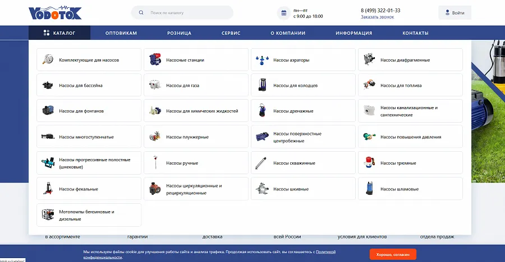
Task: Click the Заказать звонок link
Action: coord(377,17)
